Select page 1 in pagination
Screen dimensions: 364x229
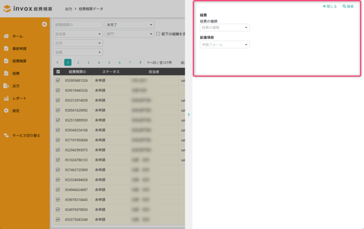coord(68,63)
